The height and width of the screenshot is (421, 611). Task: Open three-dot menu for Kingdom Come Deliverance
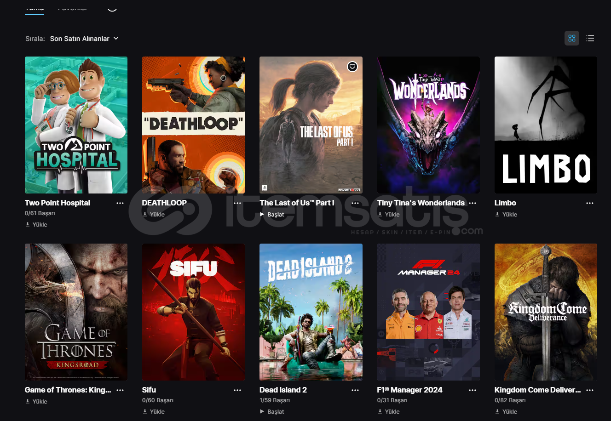pyautogui.click(x=590, y=390)
